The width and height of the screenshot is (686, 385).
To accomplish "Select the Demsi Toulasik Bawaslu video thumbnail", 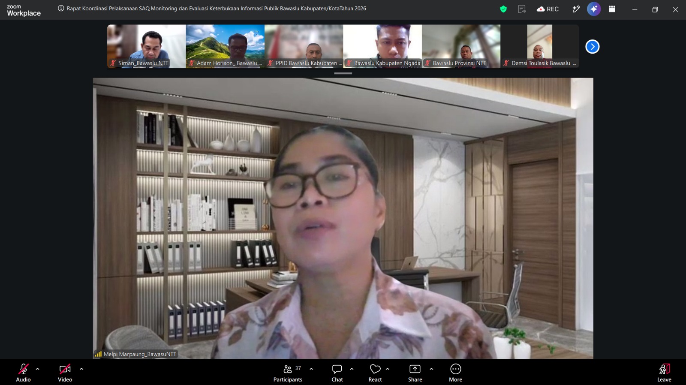I will [x=540, y=46].
